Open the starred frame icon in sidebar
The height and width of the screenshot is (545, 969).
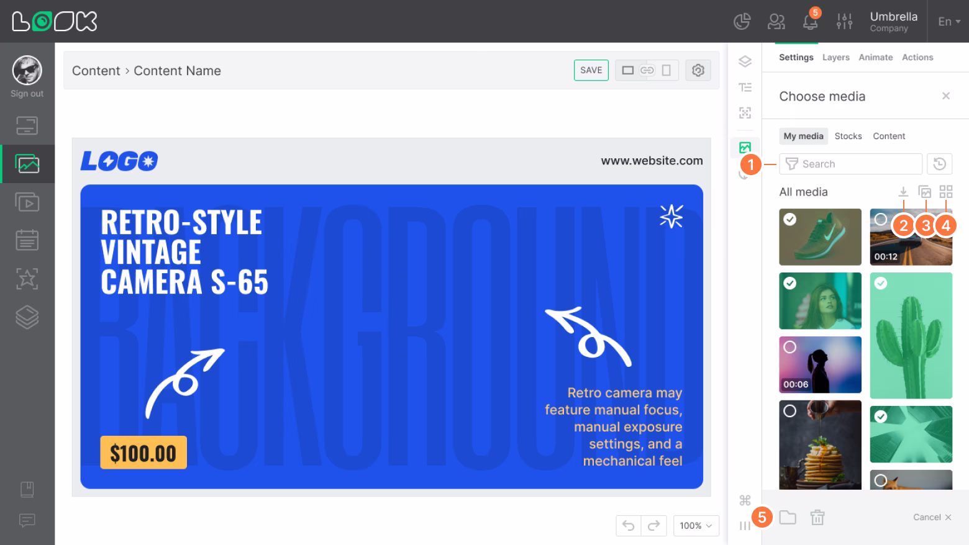click(27, 279)
